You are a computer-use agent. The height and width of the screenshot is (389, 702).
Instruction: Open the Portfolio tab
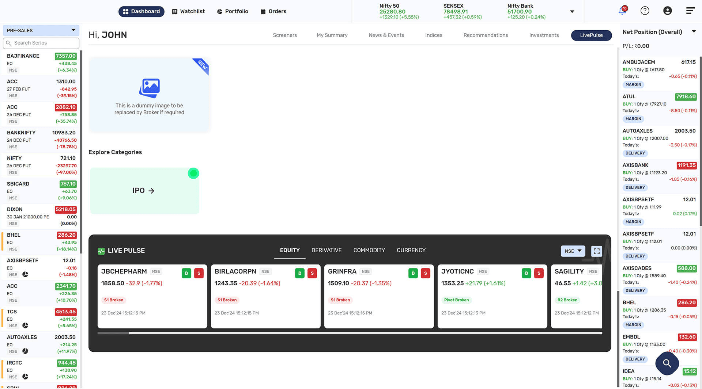click(x=233, y=11)
